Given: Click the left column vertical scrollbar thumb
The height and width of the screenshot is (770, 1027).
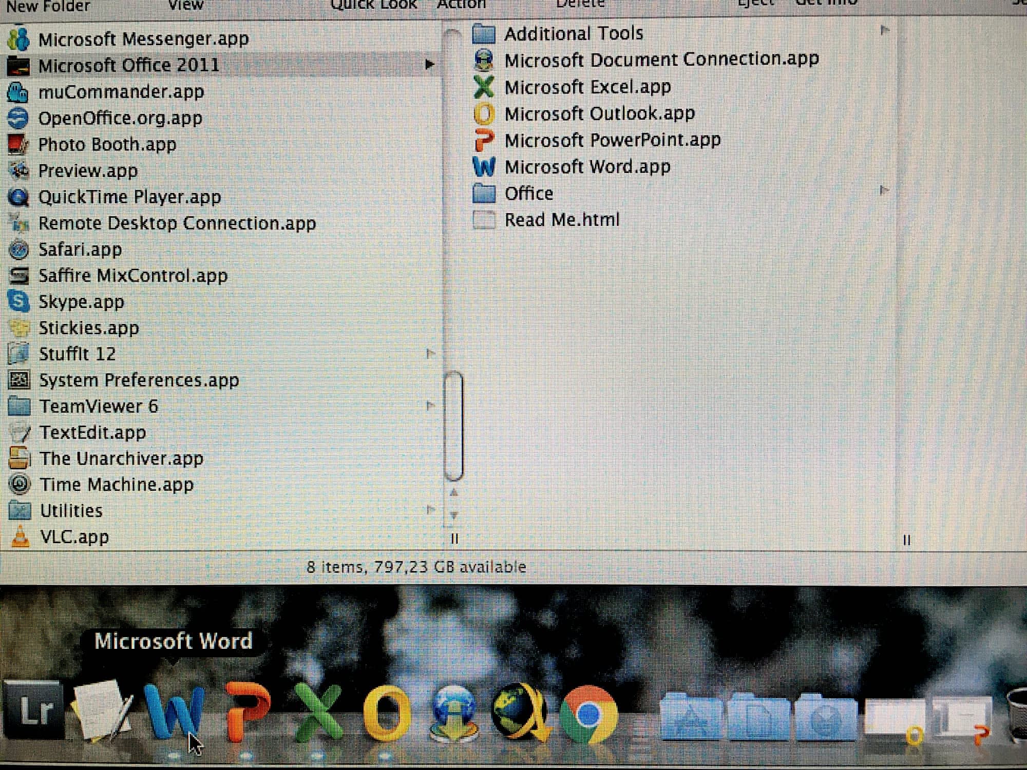Looking at the screenshot, I should coord(453,426).
